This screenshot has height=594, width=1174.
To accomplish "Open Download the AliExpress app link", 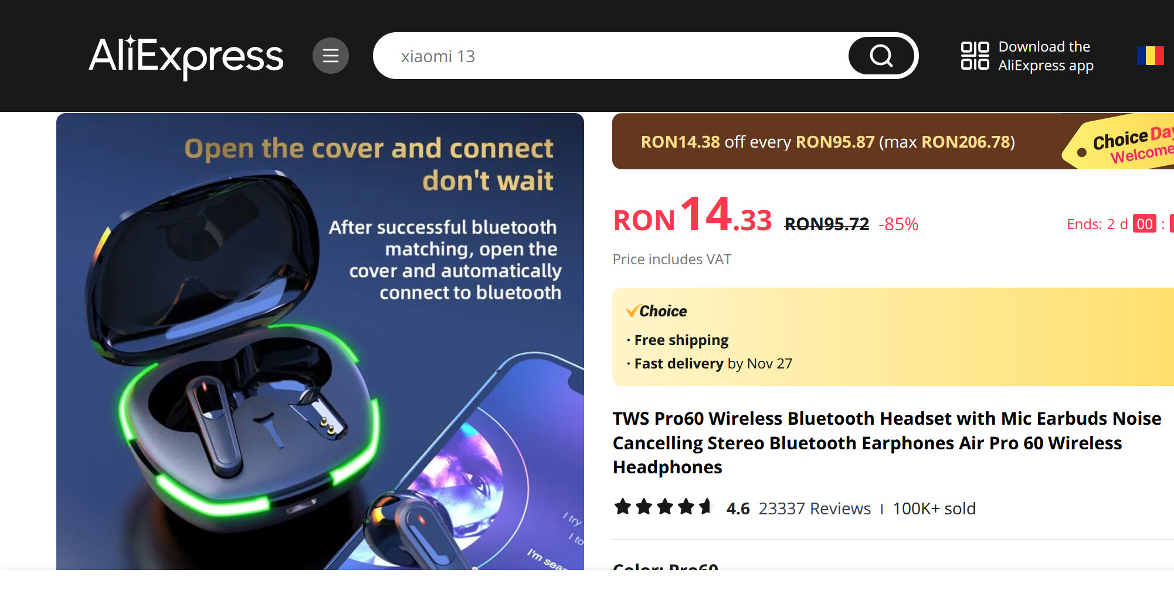I will [1046, 56].
